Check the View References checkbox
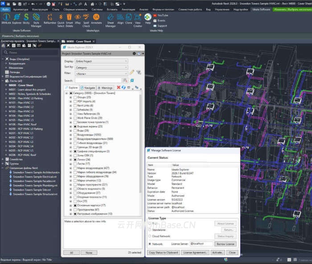The height and width of the screenshot is (264, 312). click(x=75, y=114)
